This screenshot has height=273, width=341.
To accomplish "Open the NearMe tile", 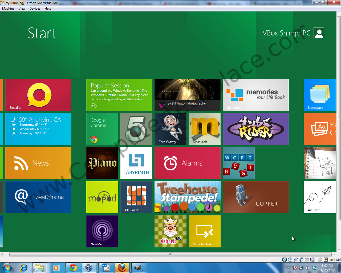I will 102,231.
